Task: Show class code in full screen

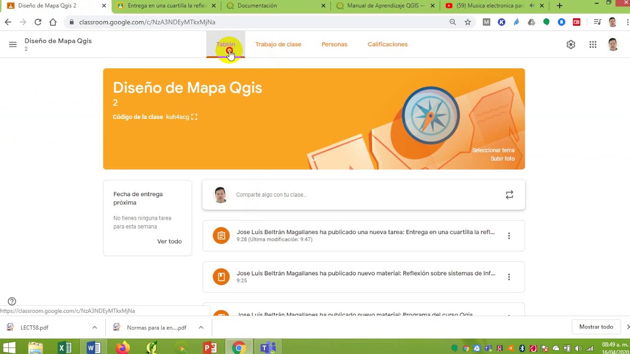Action: (194, 117)
